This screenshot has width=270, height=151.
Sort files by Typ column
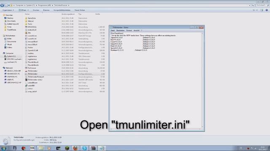[x=80, y=14]
